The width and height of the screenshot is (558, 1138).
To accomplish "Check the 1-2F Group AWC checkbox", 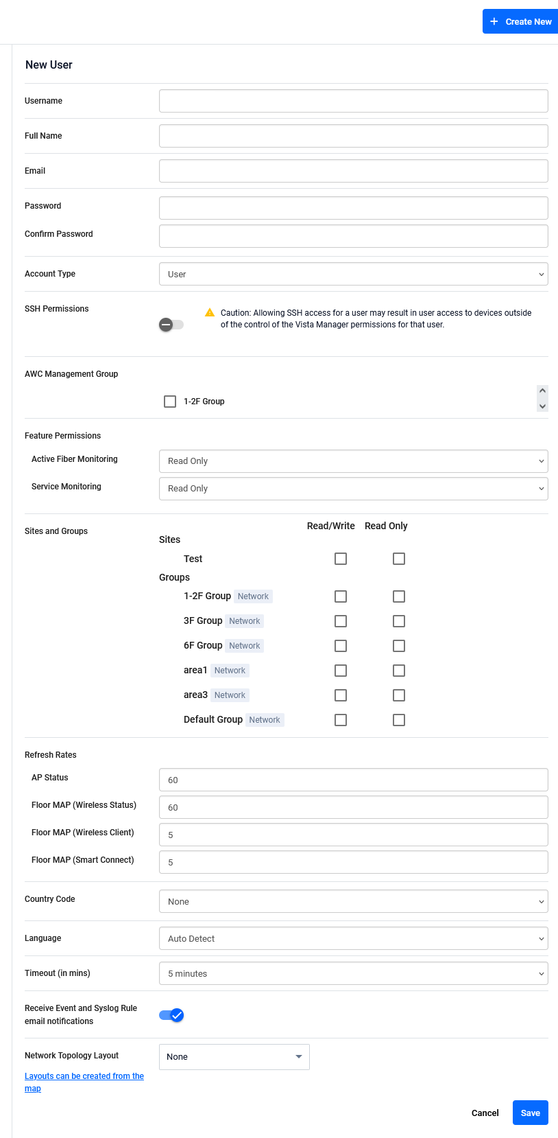I will click(x=170, y=402).
